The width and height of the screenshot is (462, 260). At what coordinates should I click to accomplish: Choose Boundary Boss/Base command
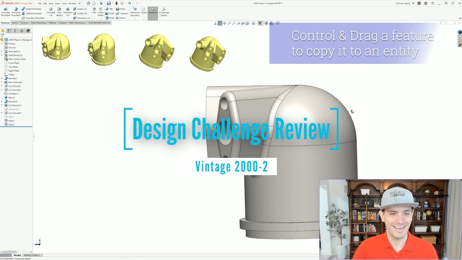[33, 18]
